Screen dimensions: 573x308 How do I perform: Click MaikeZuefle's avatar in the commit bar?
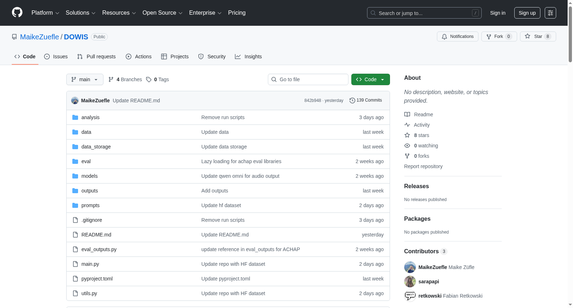(75, 101)
